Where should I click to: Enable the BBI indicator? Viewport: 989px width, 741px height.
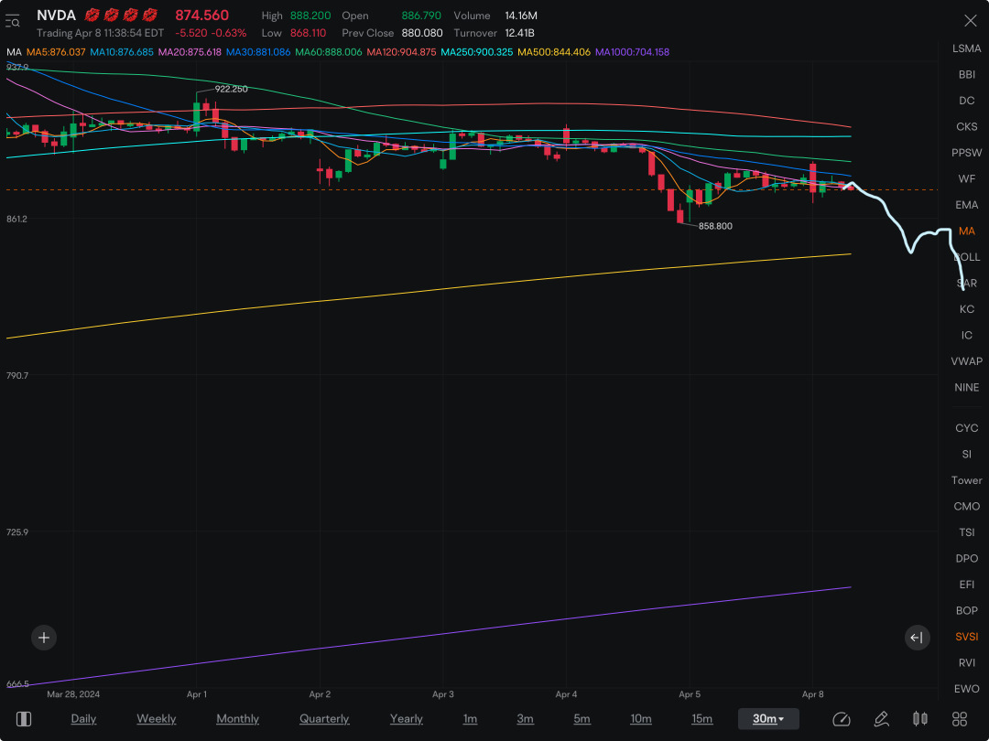(966, 74)
